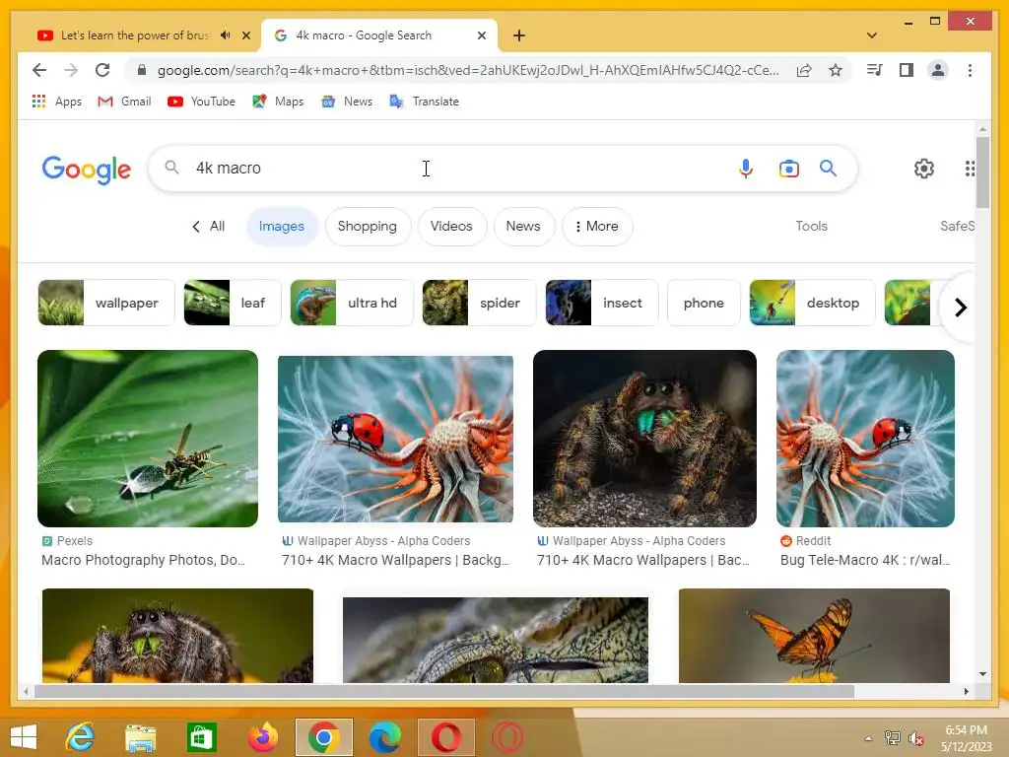Screen dimensions: 1009x757
Task: Show hidden system tray icons arrow
Action: pos(868,738)
